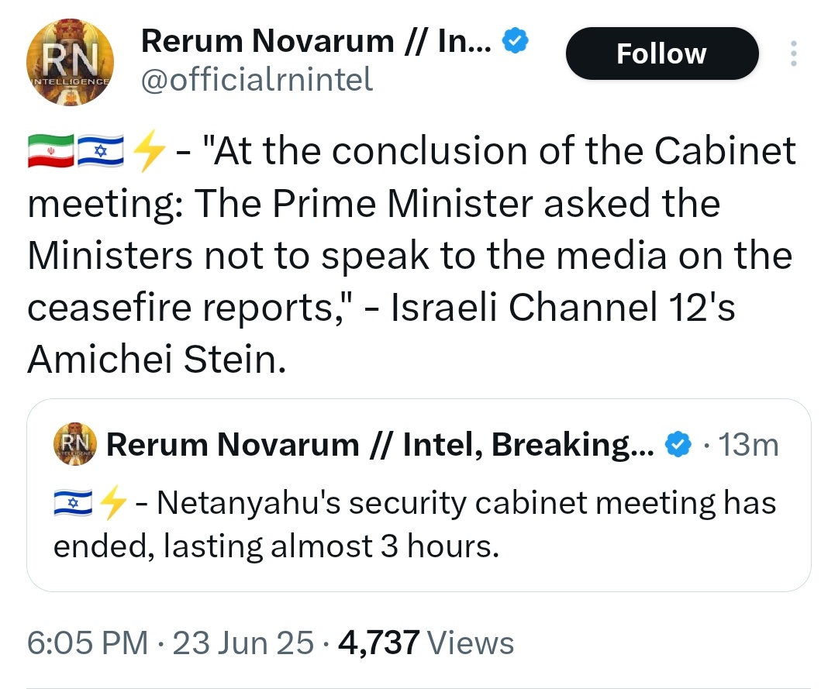Image resolution: width=821 pixels, height=689 pixels.
Task: Click the lightning bolt emoji in main tweet
Action: (x=149, y=151)
